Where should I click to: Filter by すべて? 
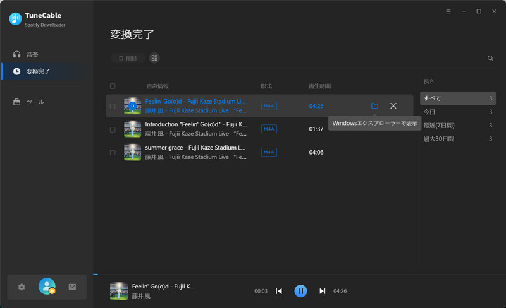tap(457, 98)
